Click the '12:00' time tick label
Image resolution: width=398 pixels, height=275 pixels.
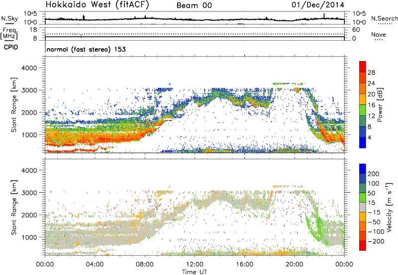coord(195,265)
